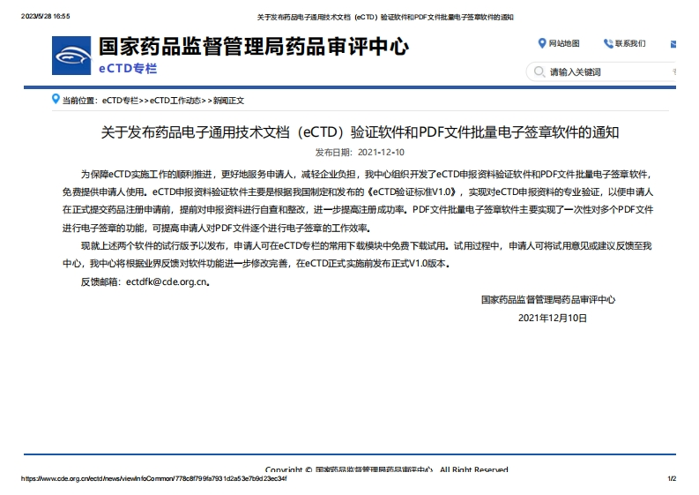Click the site map location pin icon
Viewport: 699px width, 495px height.
tap(541, 43)
